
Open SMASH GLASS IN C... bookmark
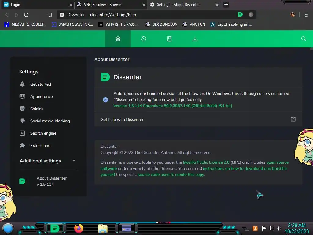[x=72, y=24]
